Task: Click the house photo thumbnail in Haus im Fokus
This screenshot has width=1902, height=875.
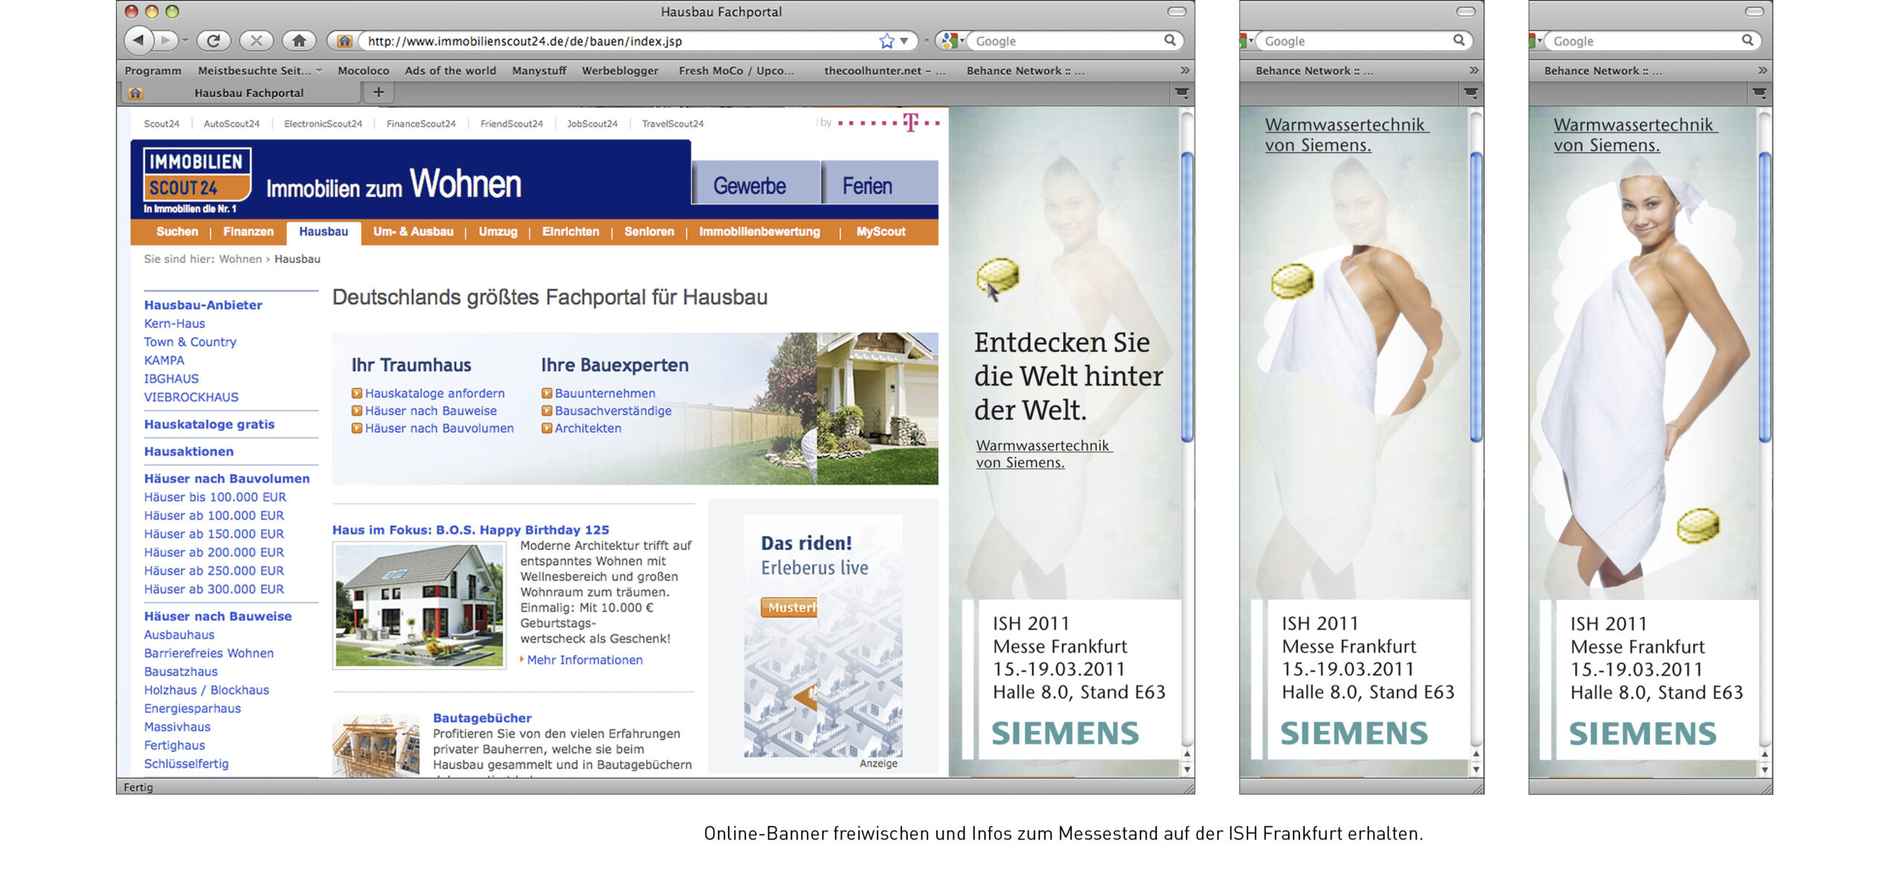Action: (419, 605)
